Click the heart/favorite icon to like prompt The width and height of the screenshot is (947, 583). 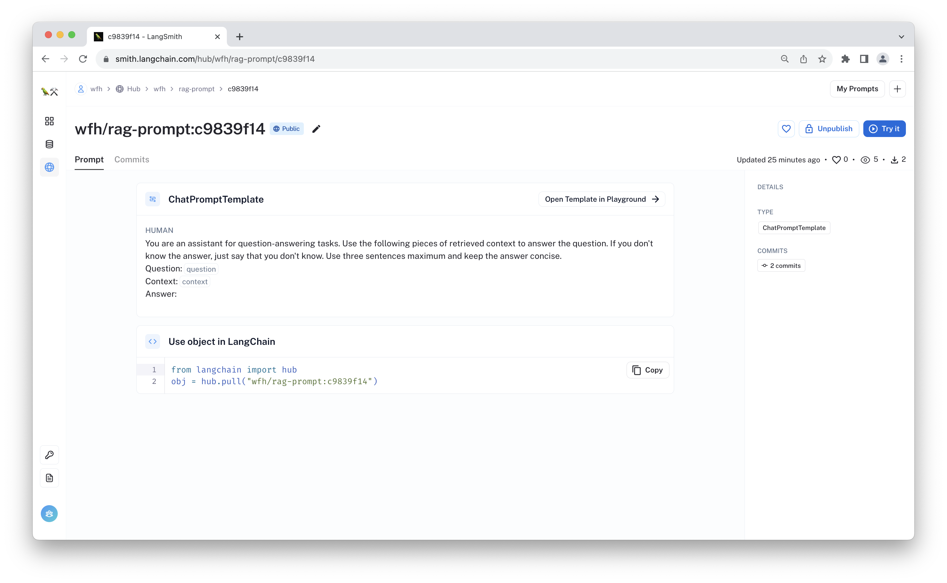point(787,129)
